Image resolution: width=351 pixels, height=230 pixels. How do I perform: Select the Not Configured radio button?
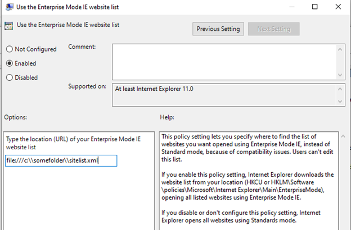(10, 49)
